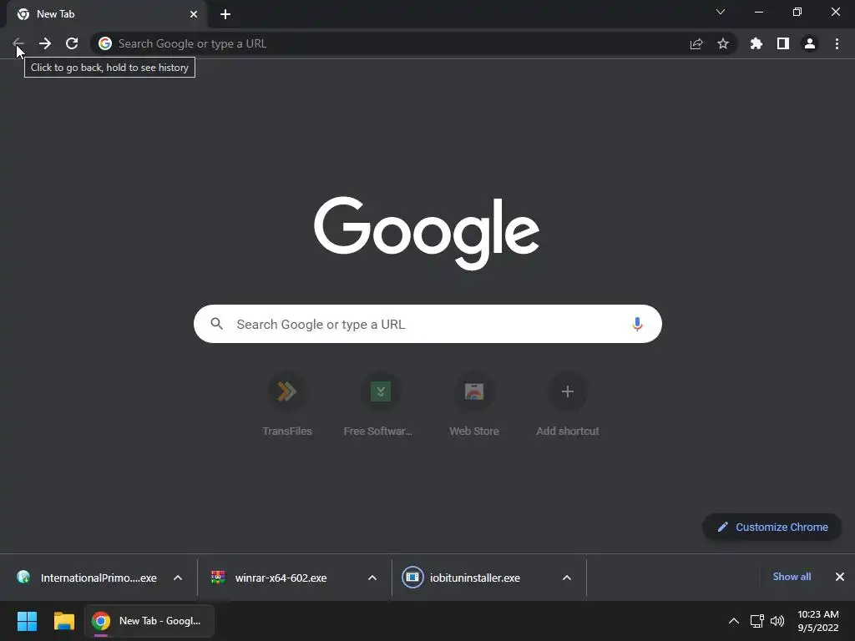This screenshot has width=855, height=641.
Task: Open the clock and date flyout
Action: click(x=818, y=621)
